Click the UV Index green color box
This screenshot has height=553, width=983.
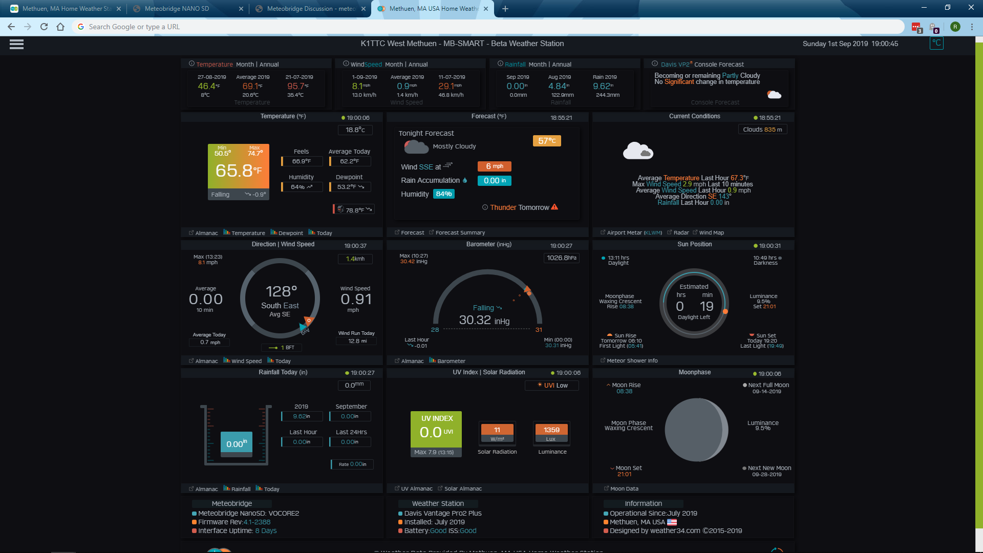[x=436, y=429]
